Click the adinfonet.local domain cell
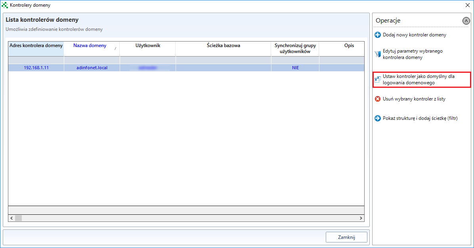The image size is (474, 248). coord(92,68)
